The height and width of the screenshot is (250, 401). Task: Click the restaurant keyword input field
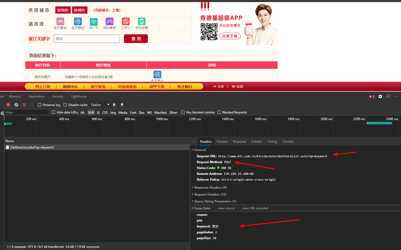pos(87,39)
